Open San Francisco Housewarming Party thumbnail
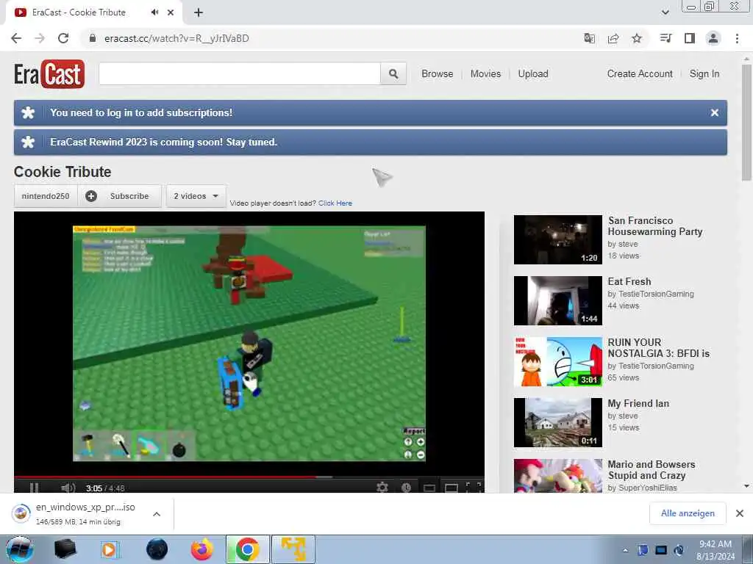 point(557,239)
